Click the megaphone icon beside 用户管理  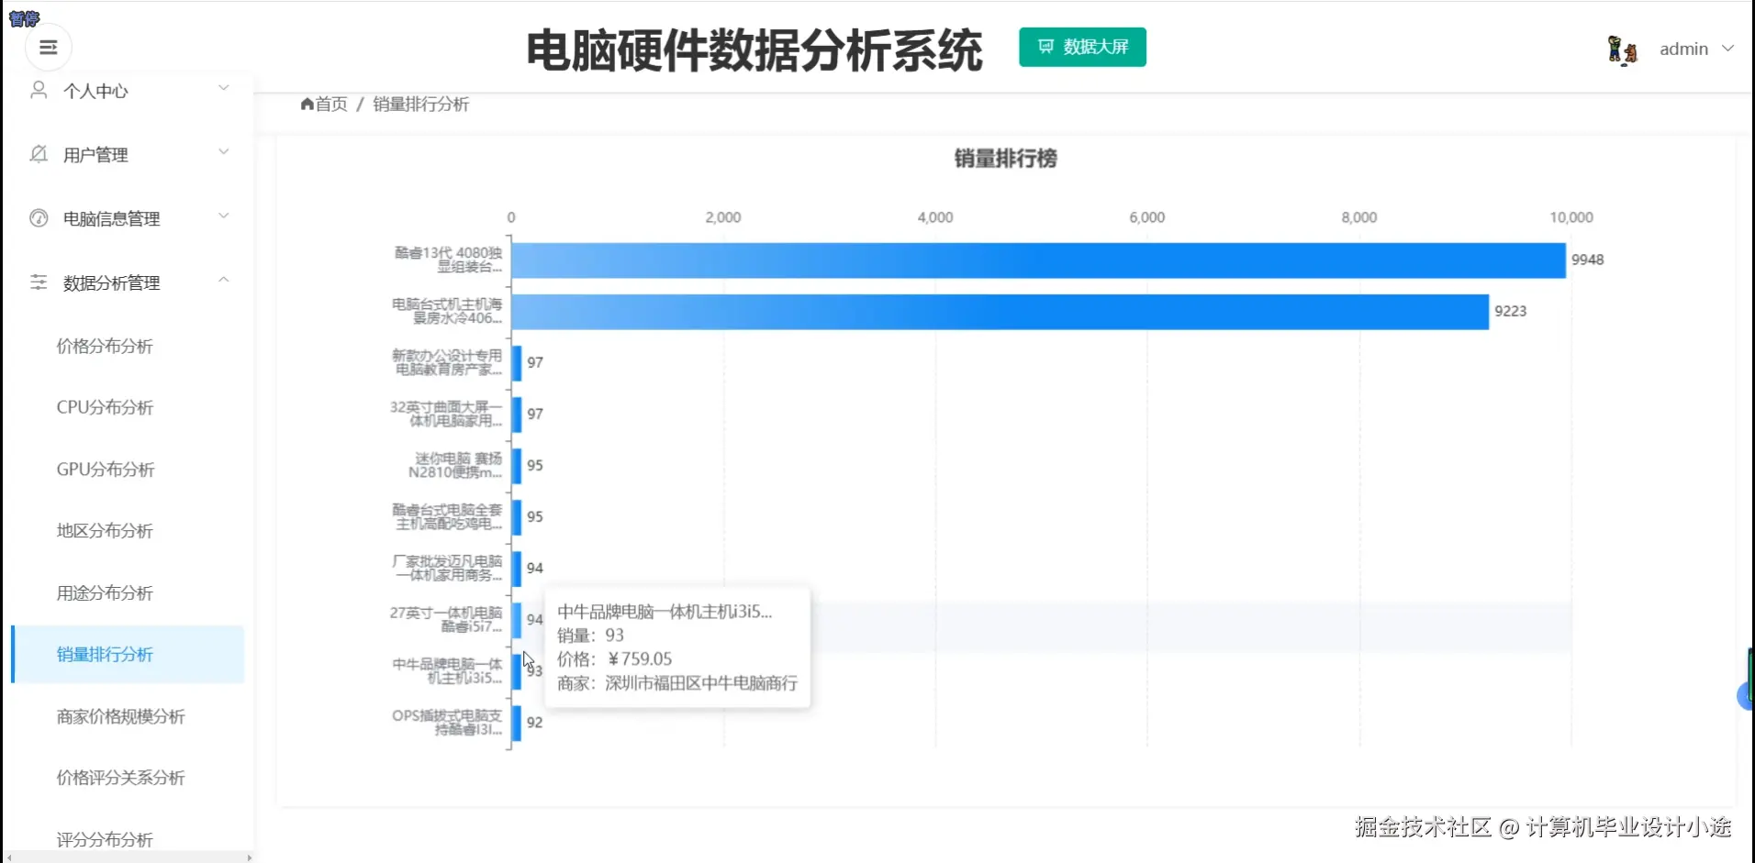pos(38,154)
